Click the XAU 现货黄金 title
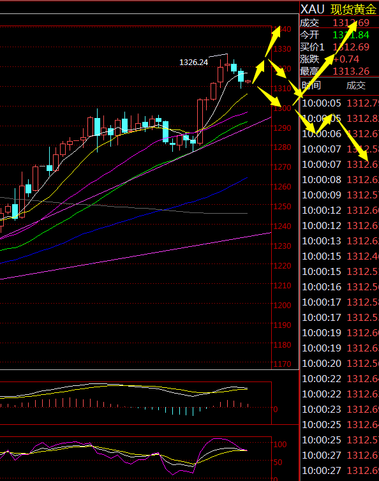 point(339,9)
